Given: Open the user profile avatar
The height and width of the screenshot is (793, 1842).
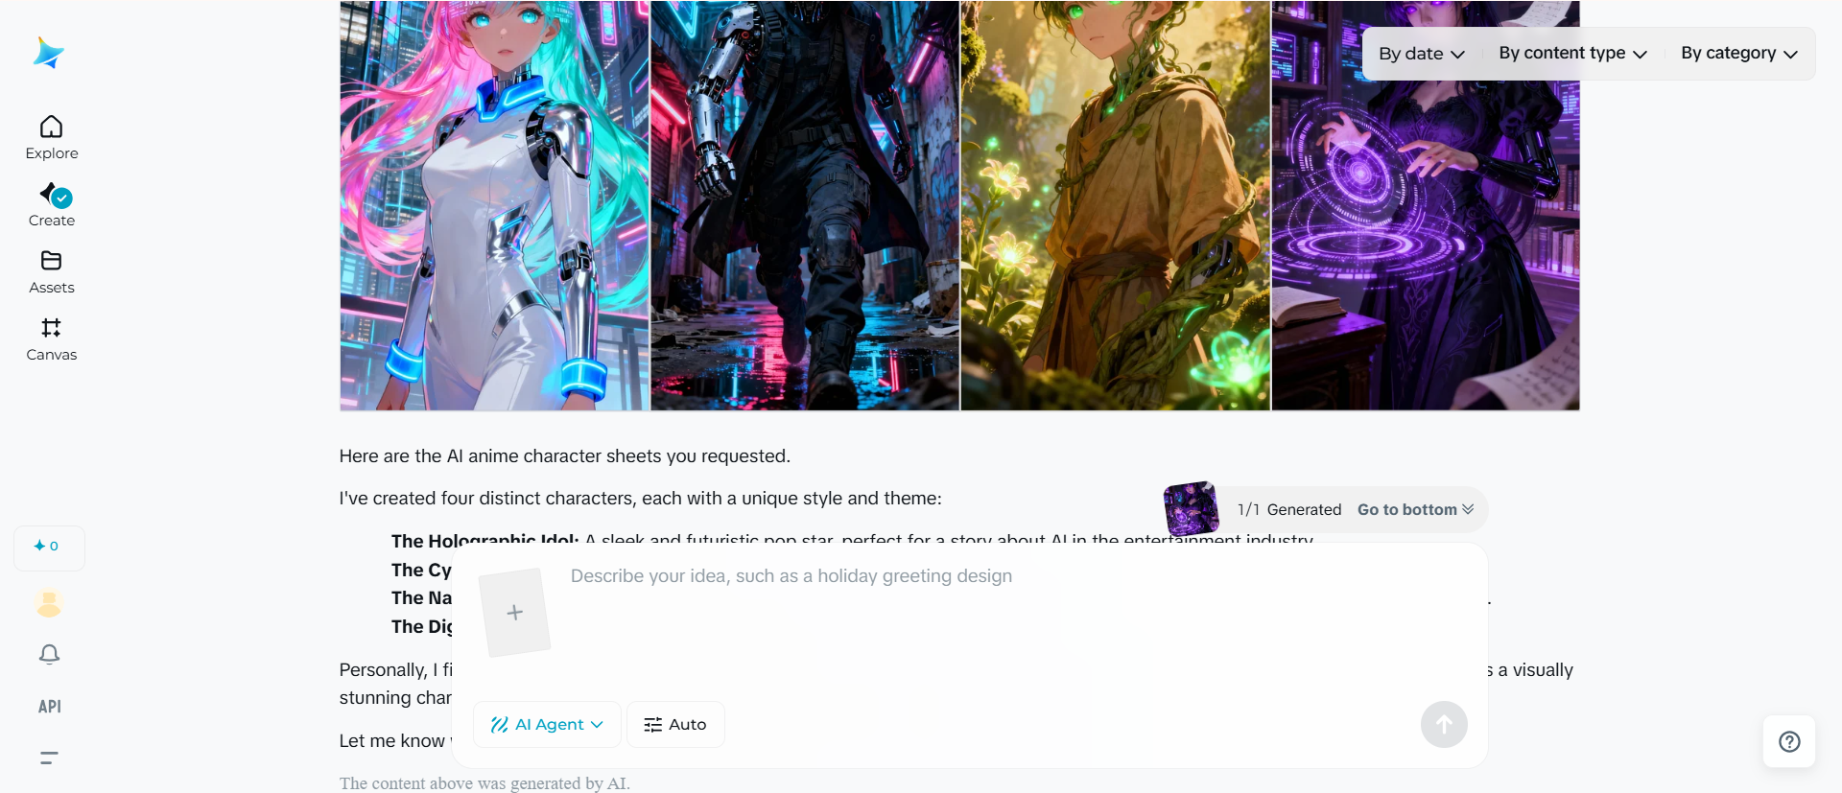Looking at the screenshot, I should (49, 603).
